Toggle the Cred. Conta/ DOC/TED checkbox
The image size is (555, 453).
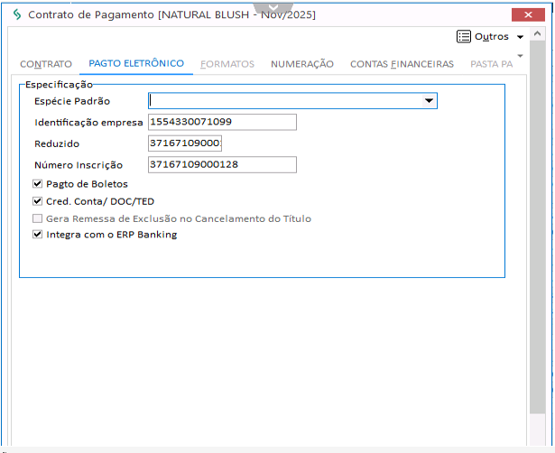[x=37, y=201]
